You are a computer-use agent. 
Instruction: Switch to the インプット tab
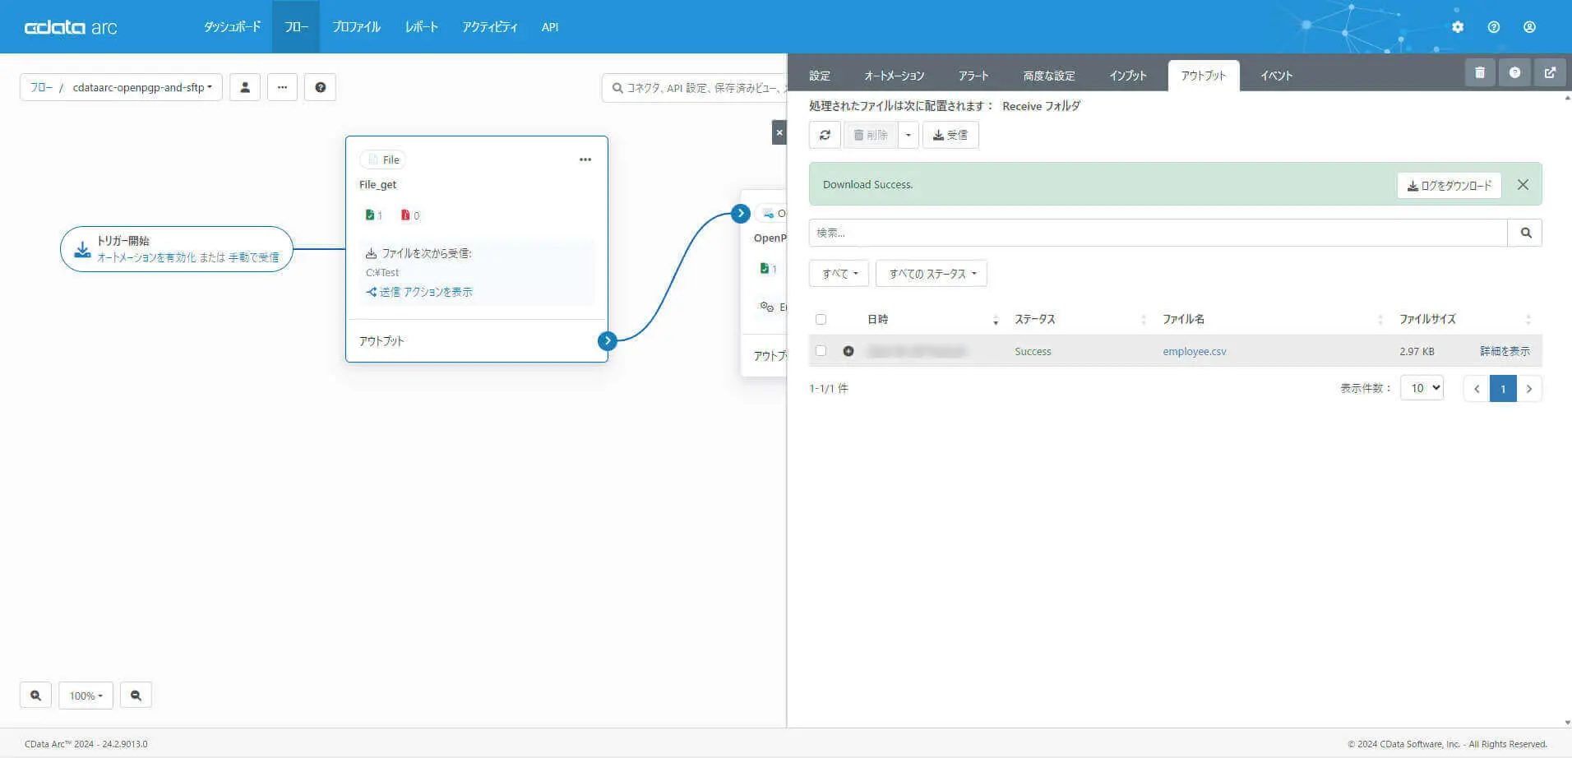tap(1128, 76)
